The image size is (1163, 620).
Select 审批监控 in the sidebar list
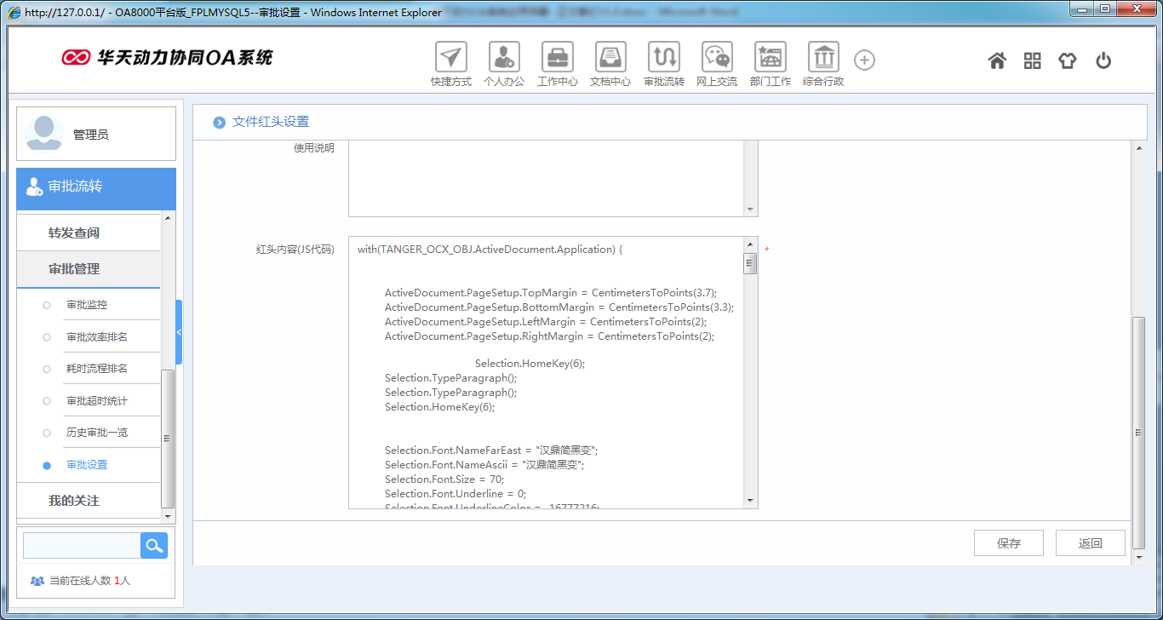point(87,305)
